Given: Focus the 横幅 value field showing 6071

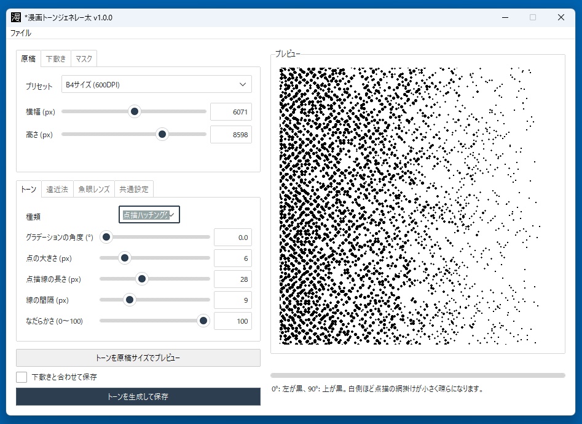Looking at the screenshot, I should coord(231,112).
